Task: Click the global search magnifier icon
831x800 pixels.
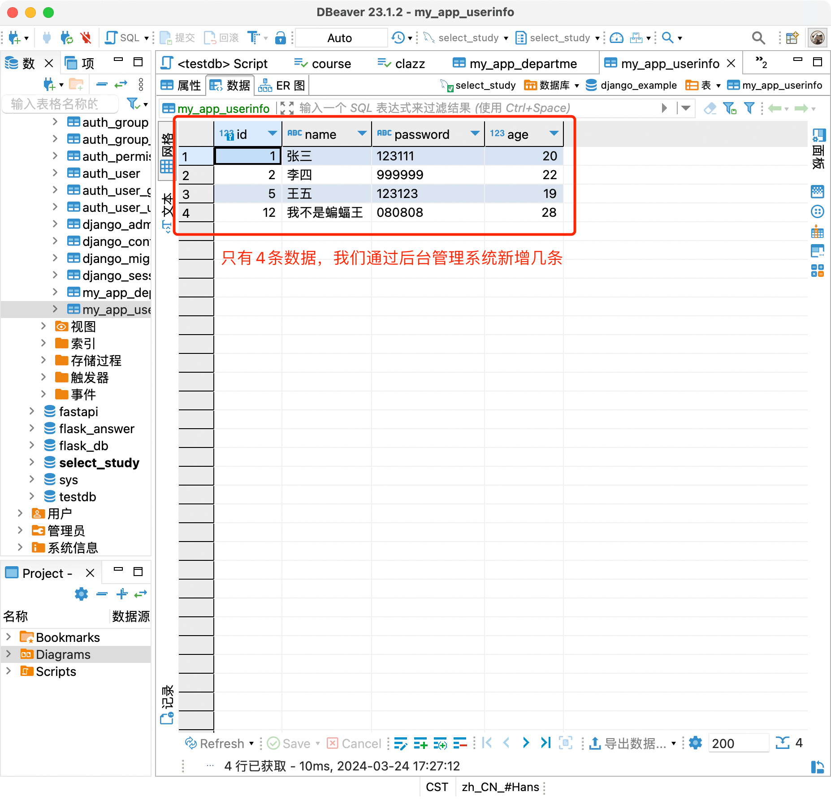Action: coord(758,38)
